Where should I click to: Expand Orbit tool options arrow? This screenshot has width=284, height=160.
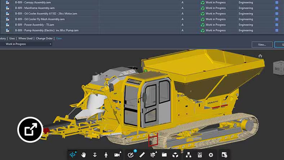tap(76, 152)
